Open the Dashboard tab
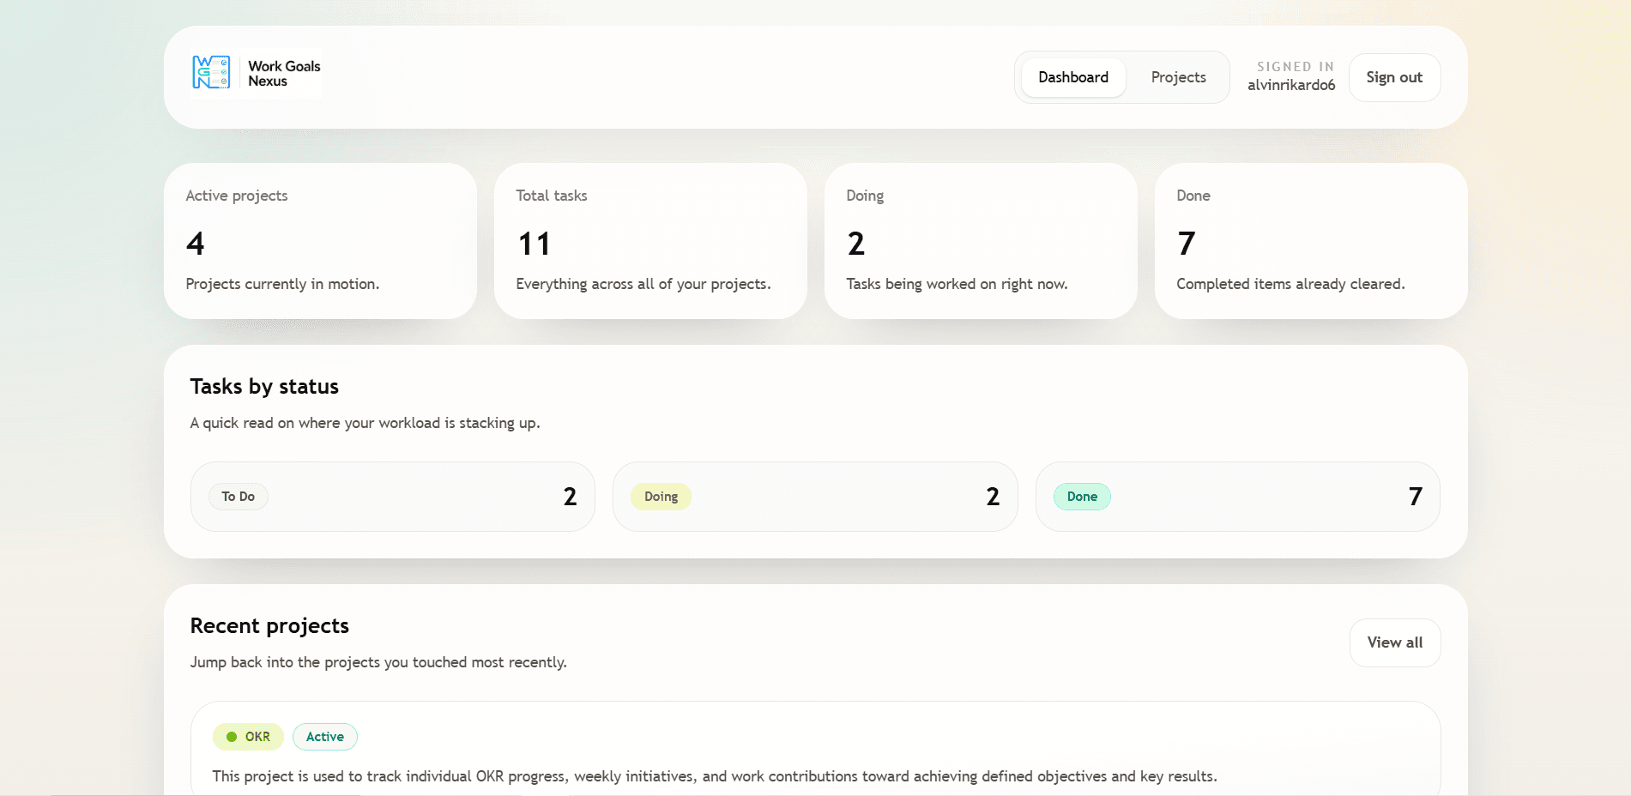Image resolution: width=1631 pixels, height=796 pixels. (1073, 77)
